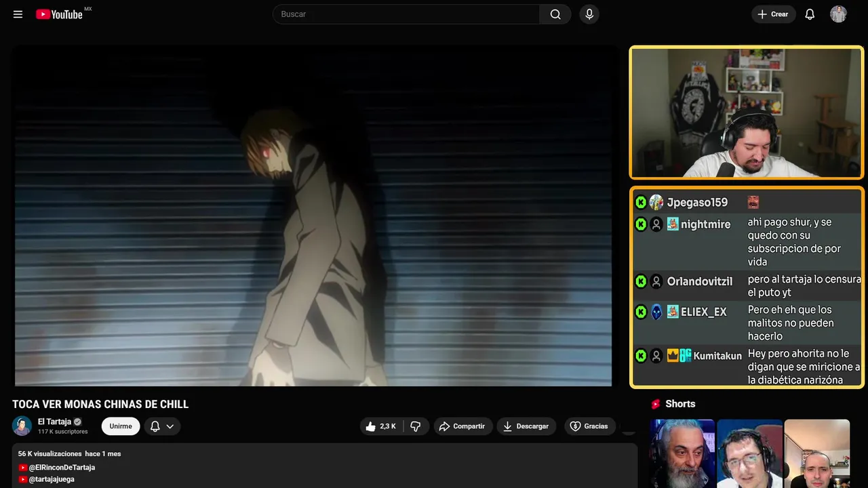
Task: Click the Shorts section heading
Action: 680,404
